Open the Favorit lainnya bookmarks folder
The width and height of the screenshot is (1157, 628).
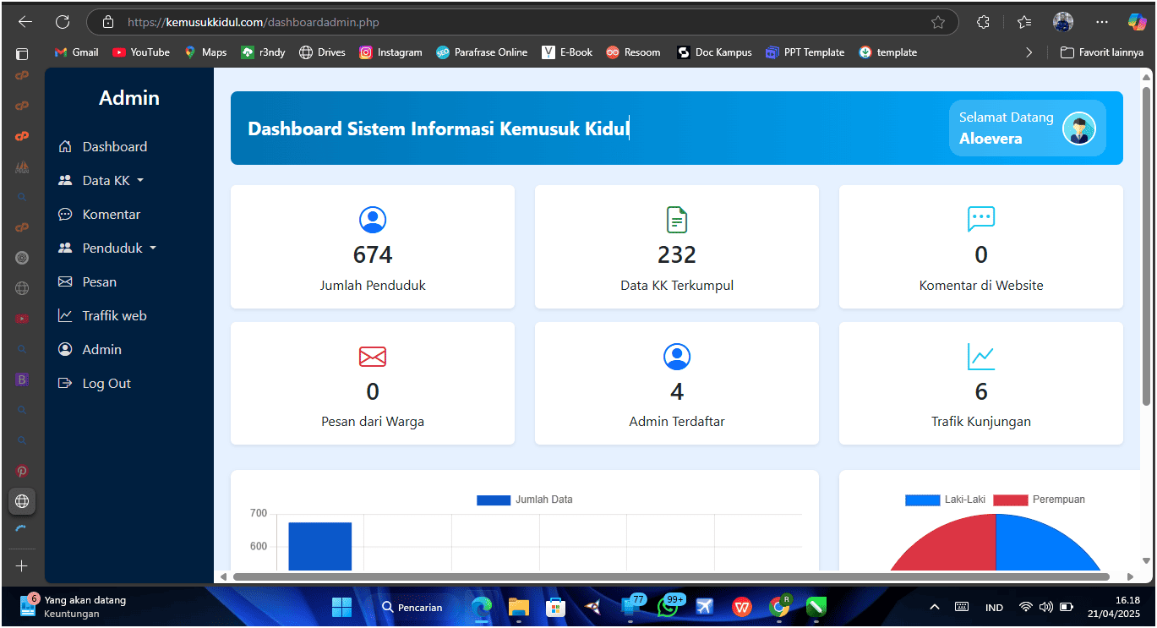[1102, 52]
